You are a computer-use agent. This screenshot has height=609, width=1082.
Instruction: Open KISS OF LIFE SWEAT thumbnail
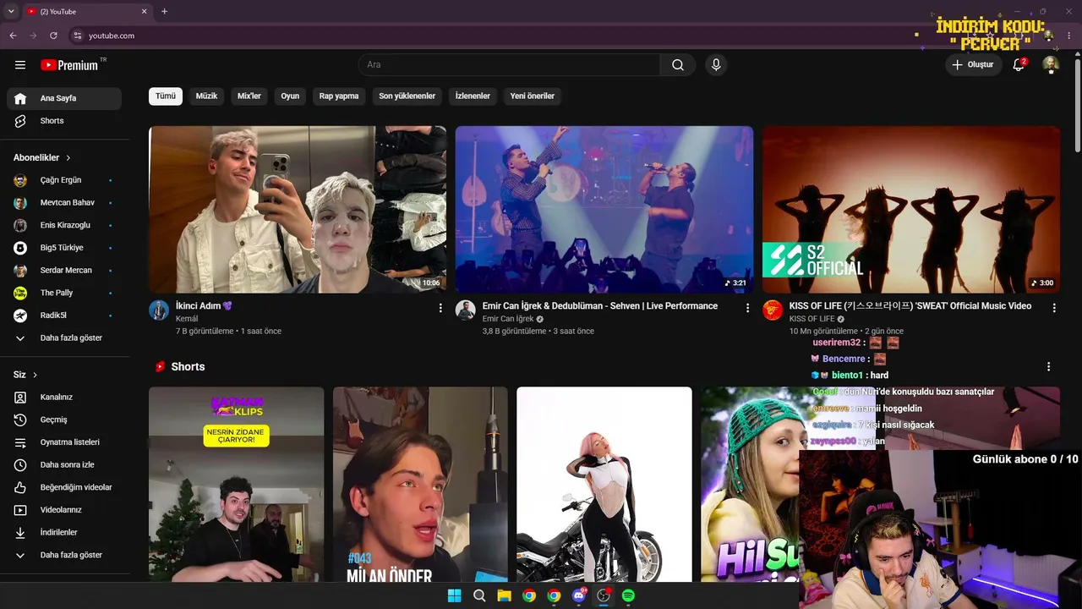click(911, 210)
